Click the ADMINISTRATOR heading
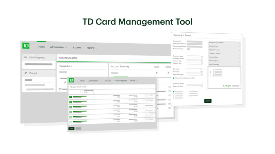 68,58
